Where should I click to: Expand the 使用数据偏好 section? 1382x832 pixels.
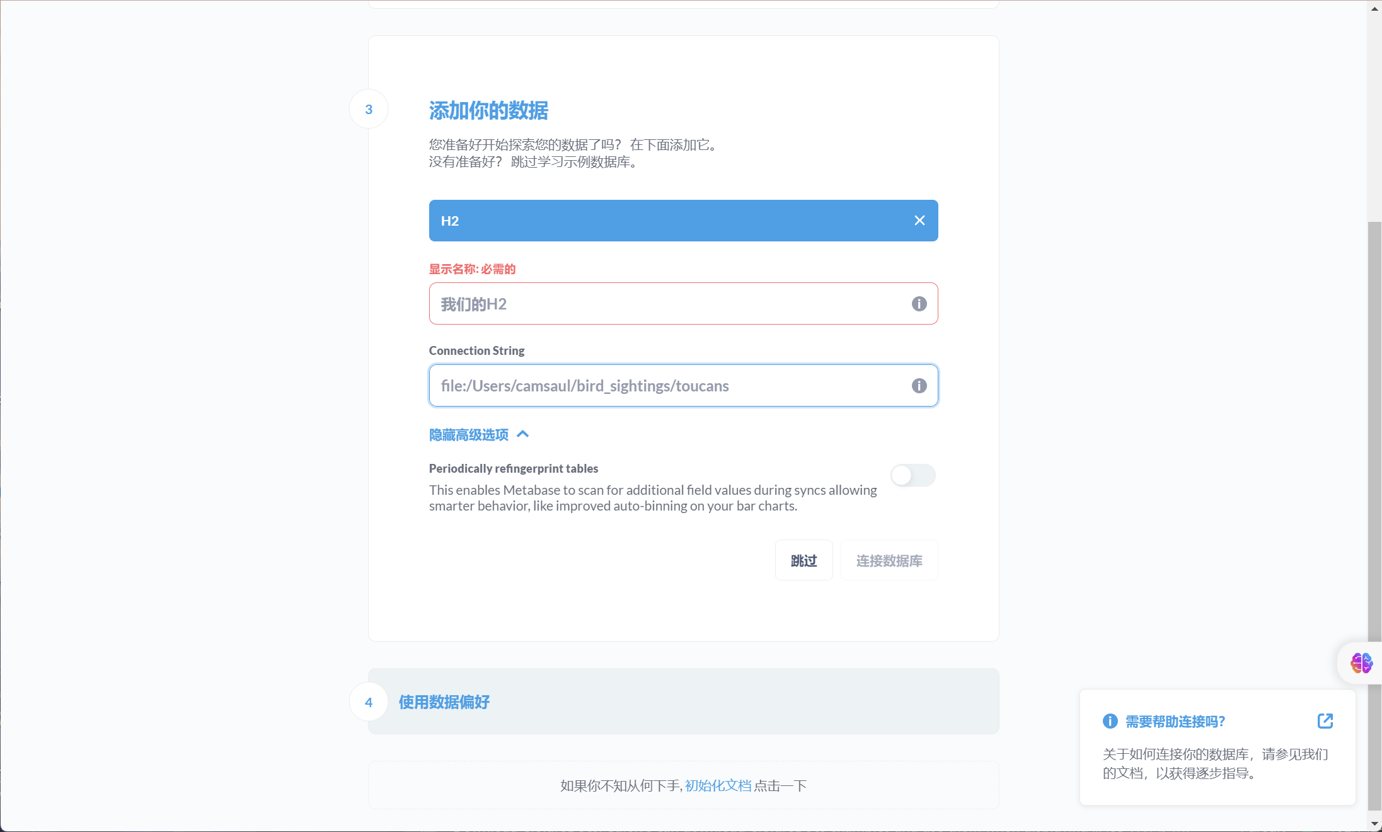pos(444,702)
